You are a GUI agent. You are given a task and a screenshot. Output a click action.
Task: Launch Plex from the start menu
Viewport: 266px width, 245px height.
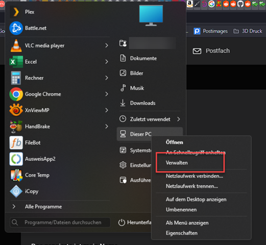click(x=60, y=12)
